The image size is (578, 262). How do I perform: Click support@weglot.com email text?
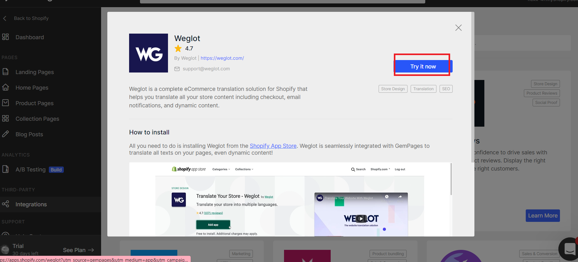(x=206, y=69)
